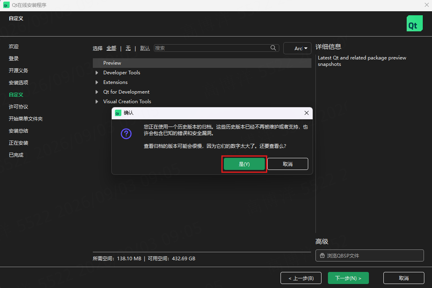Click the 可用空间: 432.69 GB text
The height and width of the screenshot is (288, 432).
[x=171, y=259]
